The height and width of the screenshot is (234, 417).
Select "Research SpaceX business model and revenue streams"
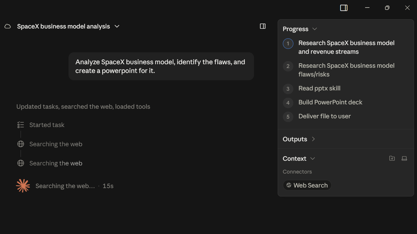pos(346,47)
